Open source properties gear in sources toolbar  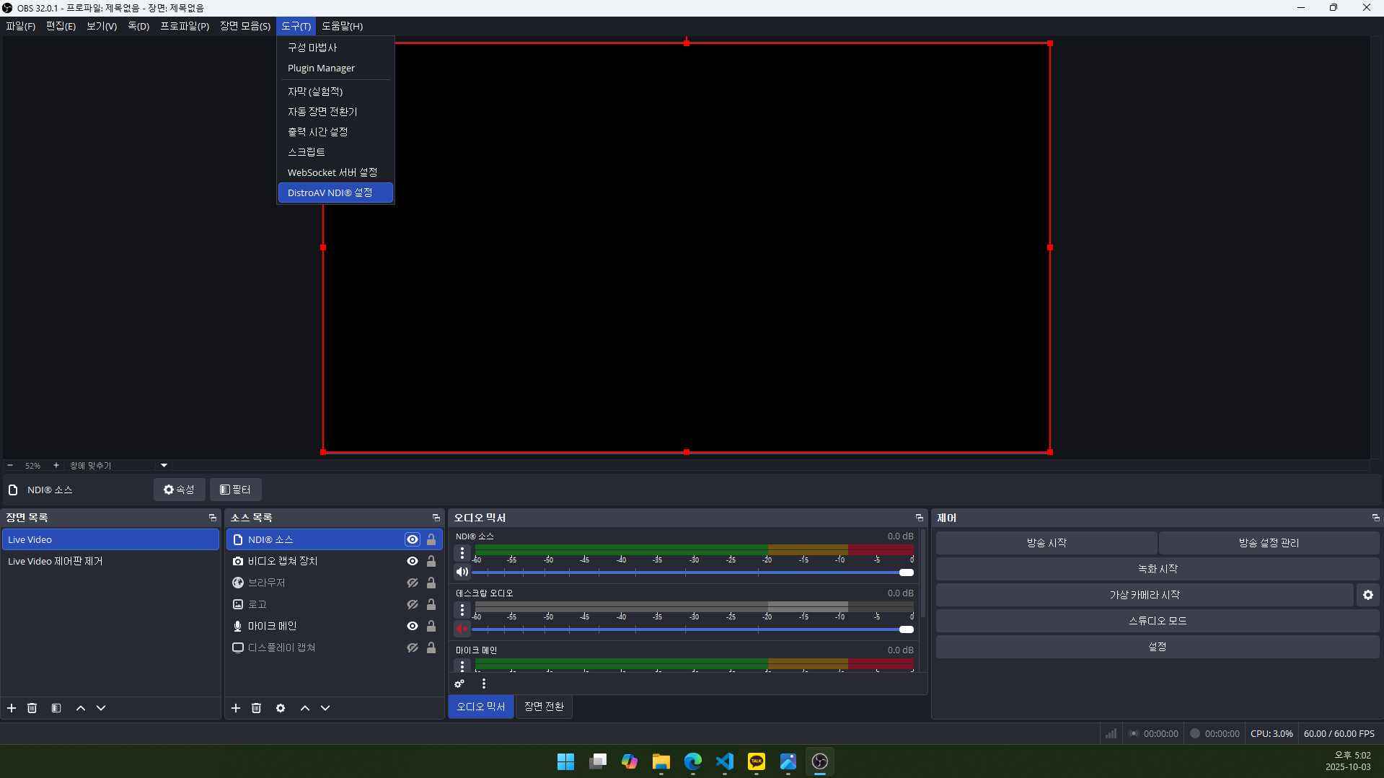(281, 708)
